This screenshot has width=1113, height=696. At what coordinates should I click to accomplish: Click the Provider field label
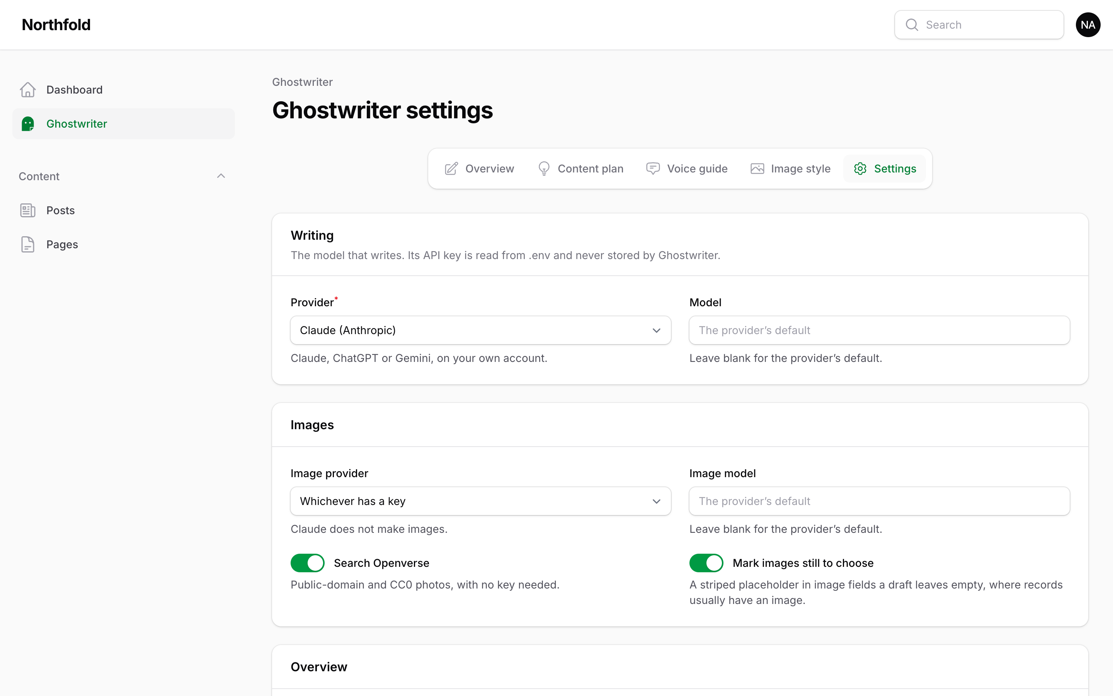pos(312,302)
